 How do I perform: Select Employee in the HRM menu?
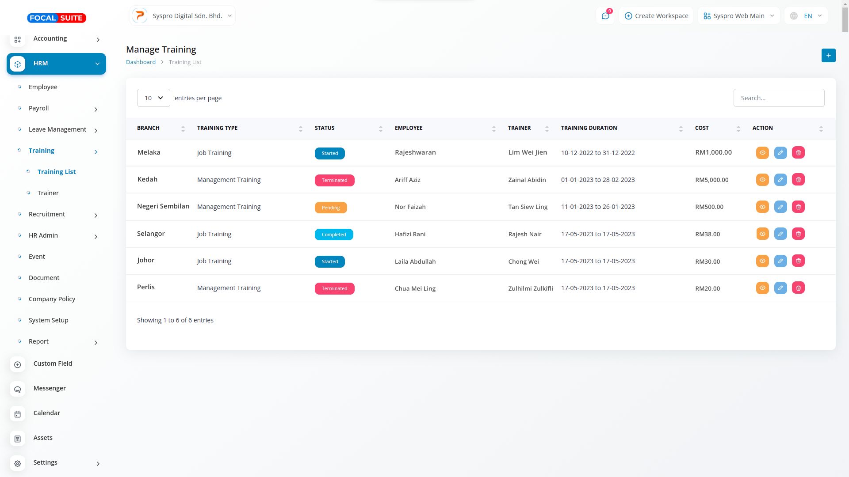[x=43, y=87]
